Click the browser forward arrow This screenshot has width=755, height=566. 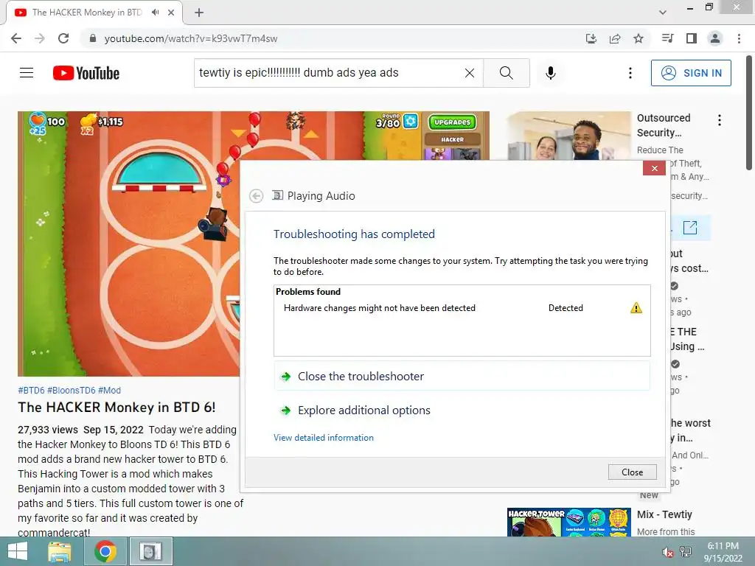point(40,38)
